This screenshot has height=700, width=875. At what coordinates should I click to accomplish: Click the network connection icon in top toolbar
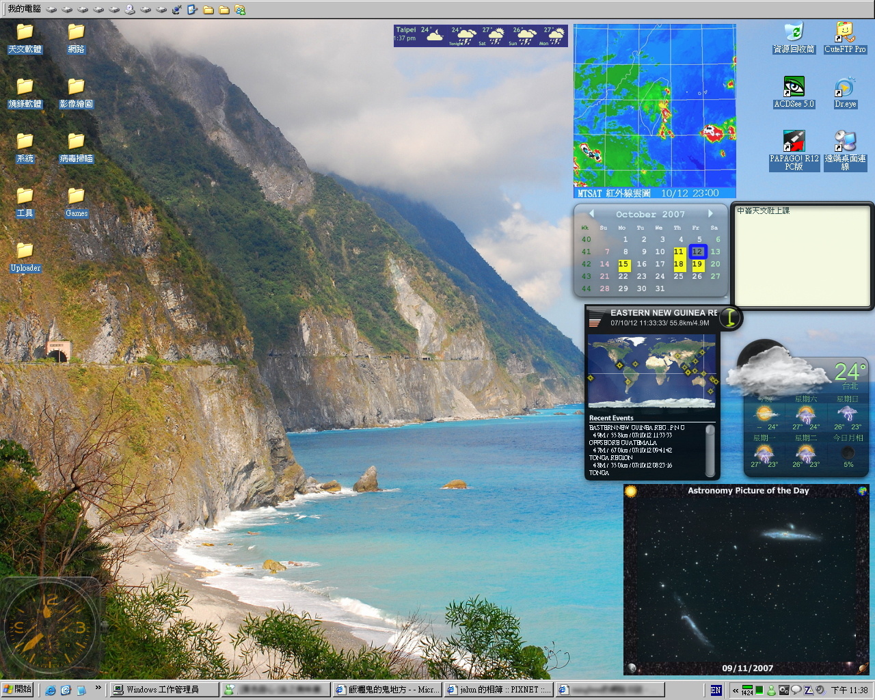[x=177, y=10]
